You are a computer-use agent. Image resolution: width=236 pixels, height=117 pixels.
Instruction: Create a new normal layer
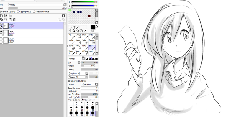1,16
